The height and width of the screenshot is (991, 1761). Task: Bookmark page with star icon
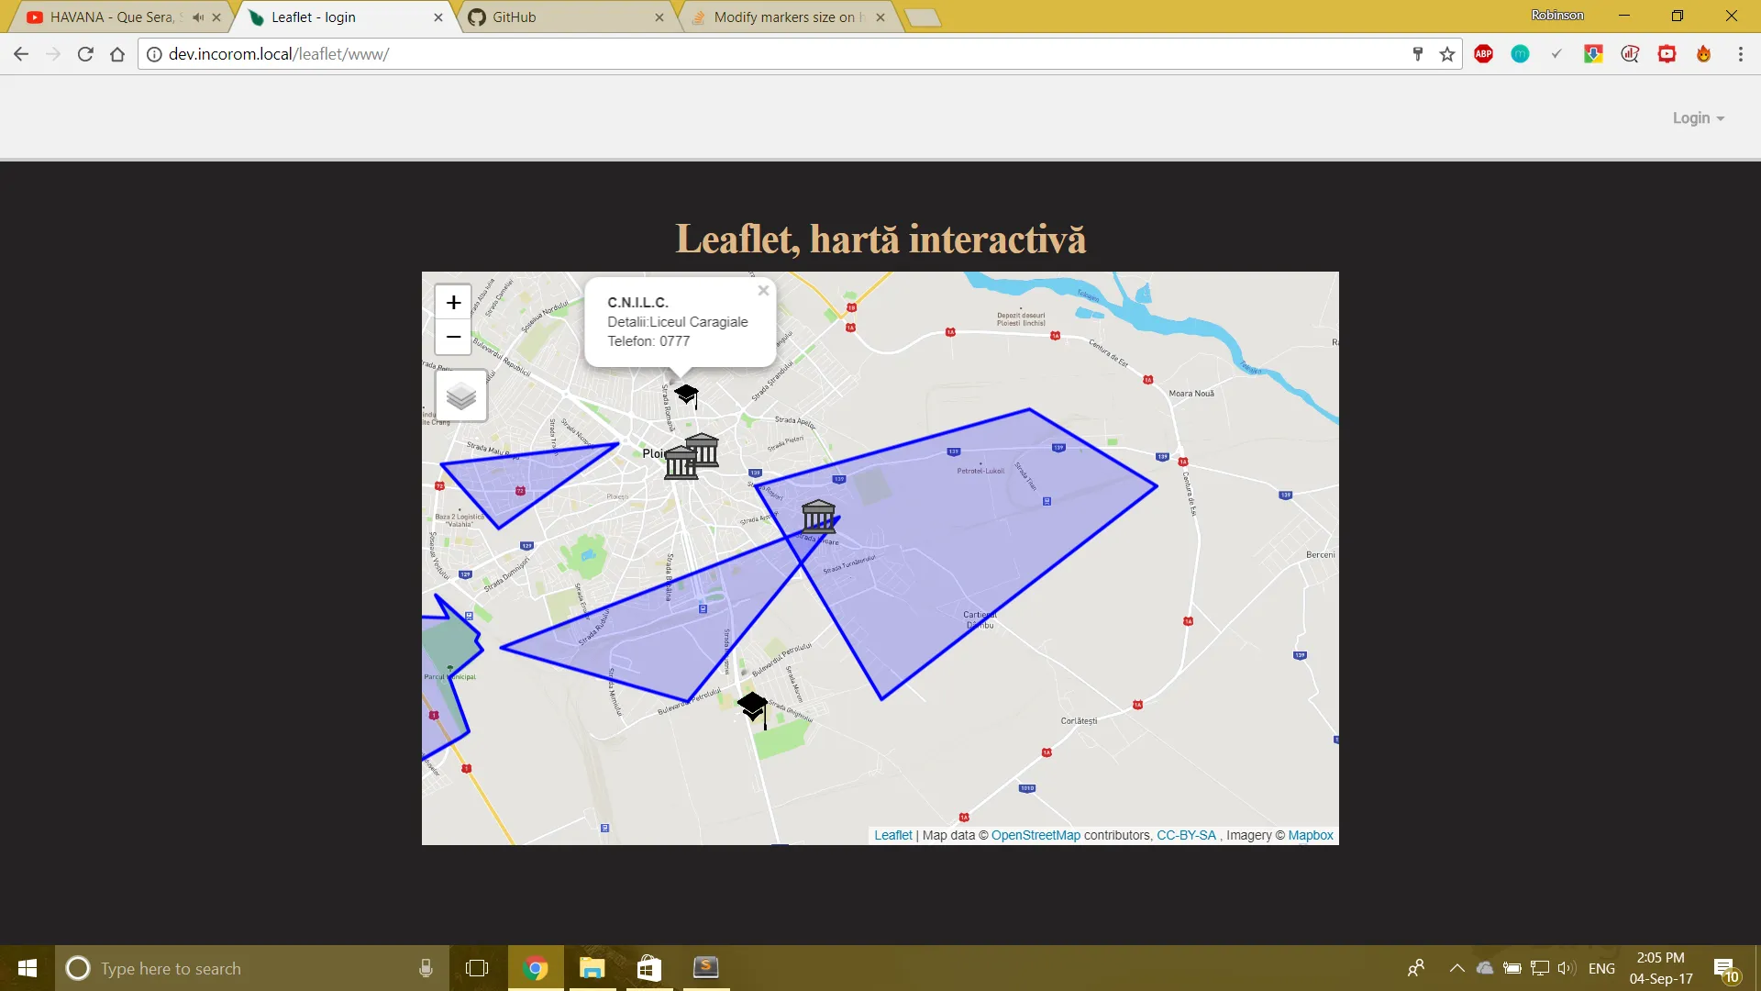(1447, 54)
